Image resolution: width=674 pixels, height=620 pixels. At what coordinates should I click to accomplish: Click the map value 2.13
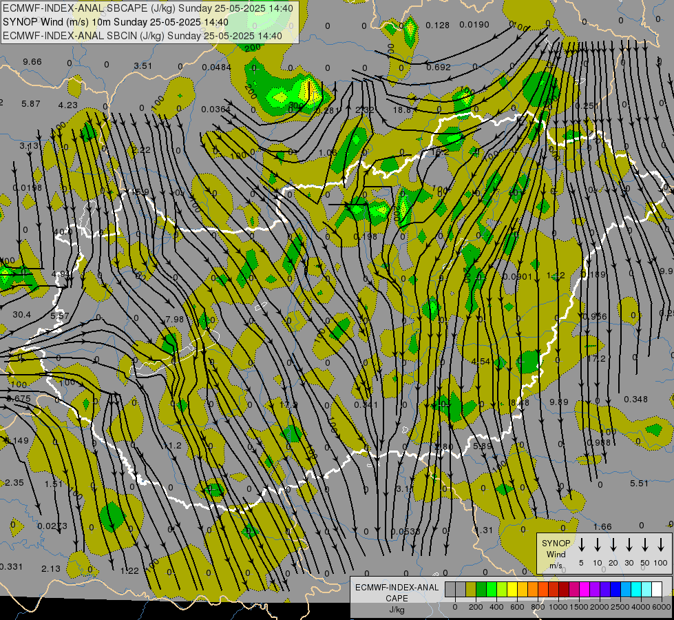(x=51, y=569)
